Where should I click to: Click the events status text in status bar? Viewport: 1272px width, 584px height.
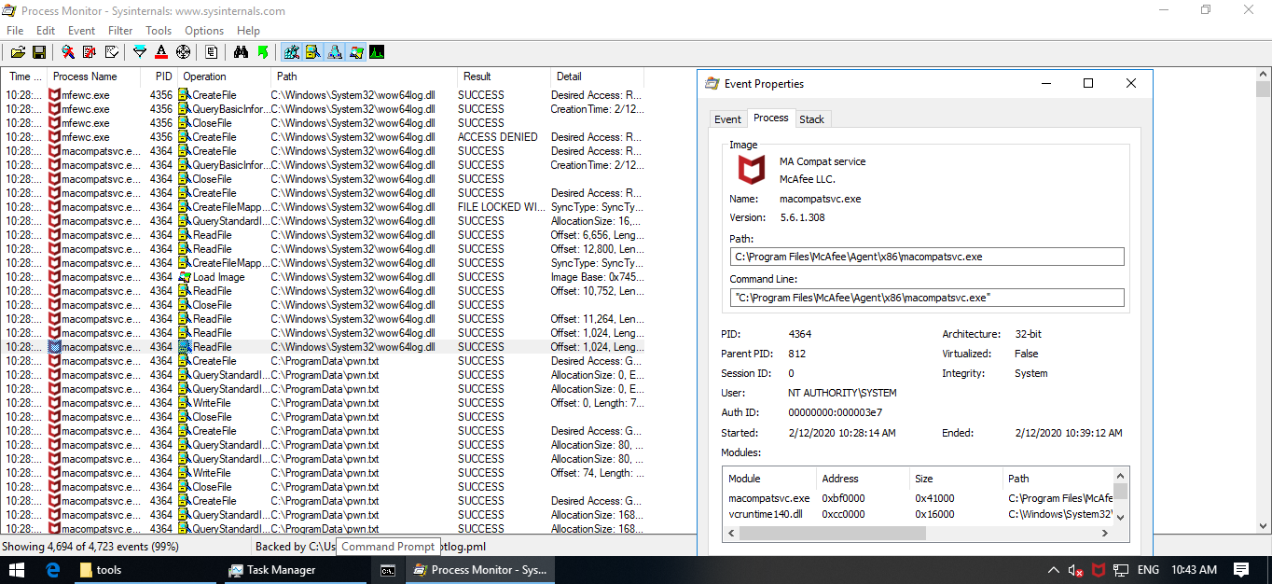click(90, 547)
